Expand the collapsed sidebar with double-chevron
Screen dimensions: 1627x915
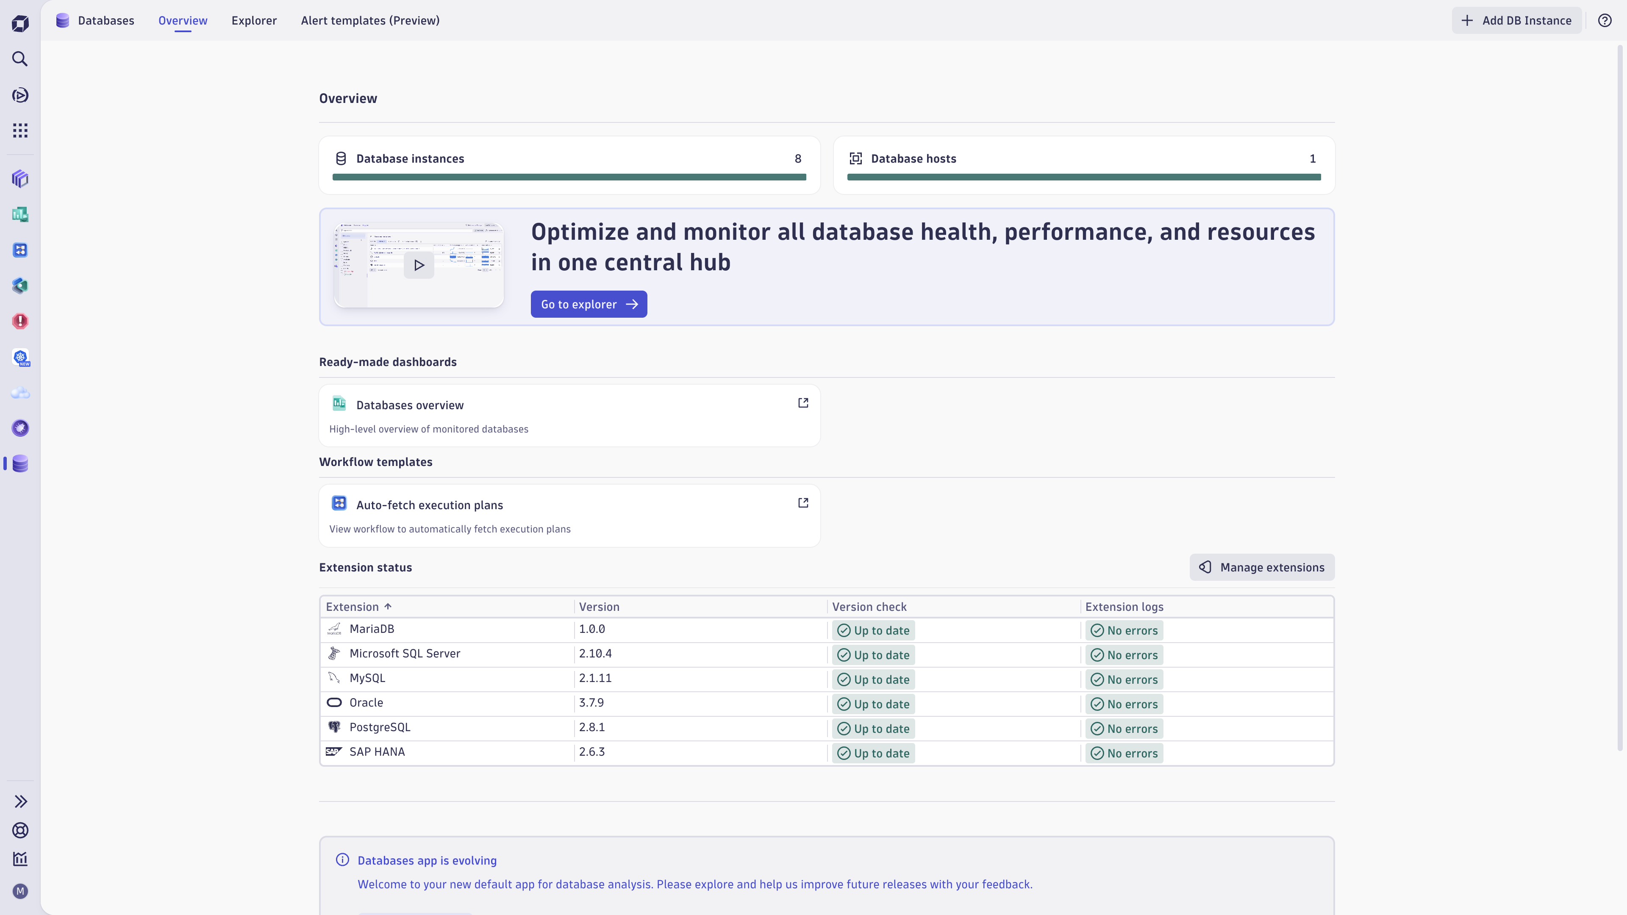coord(20,801)
